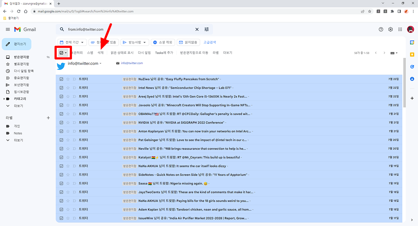Uncheck the Intel News email checkbox

61,88
